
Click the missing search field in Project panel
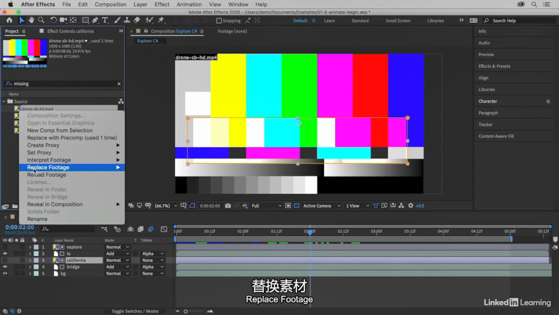pos(62,83)
